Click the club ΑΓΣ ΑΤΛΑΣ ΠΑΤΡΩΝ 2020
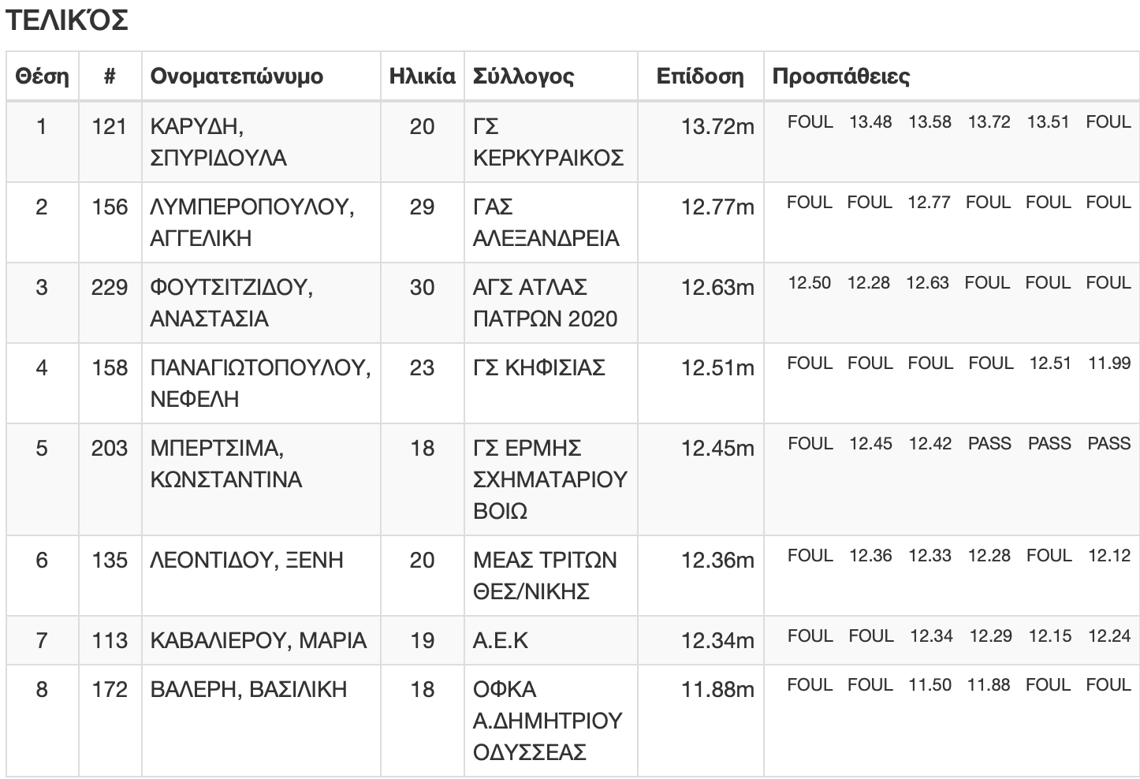Screen dimensions: 1140x779 [x=545, y=303]
